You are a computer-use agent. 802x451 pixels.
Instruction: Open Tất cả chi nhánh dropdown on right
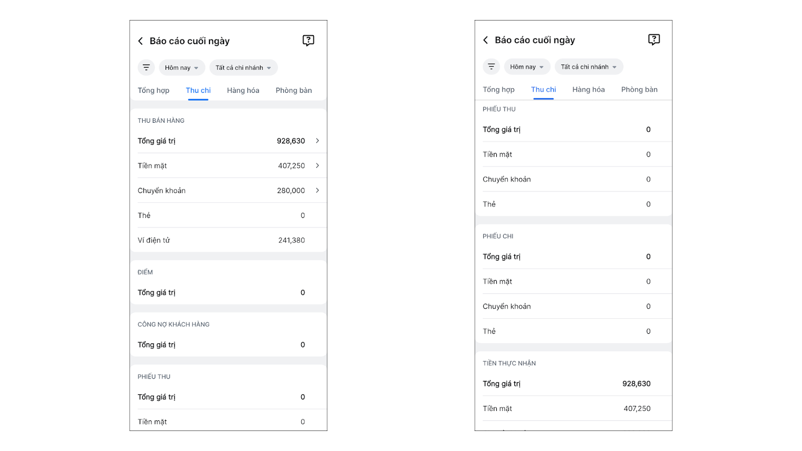588,67
